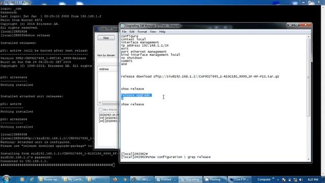Open Notepad's View menu

point(153,32)
